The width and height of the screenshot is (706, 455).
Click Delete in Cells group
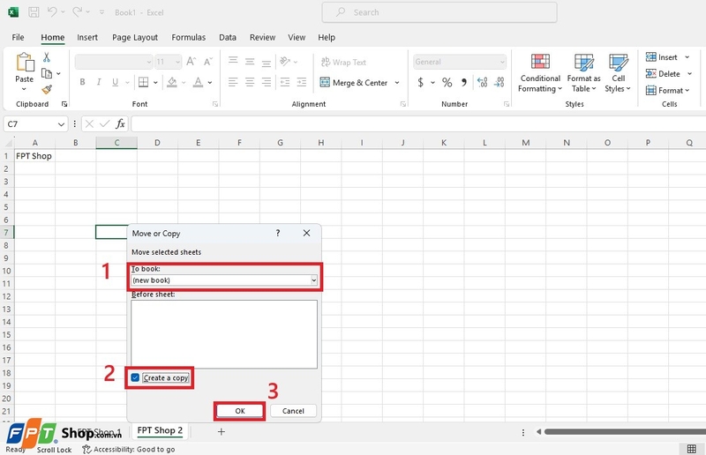click(664, 74)
